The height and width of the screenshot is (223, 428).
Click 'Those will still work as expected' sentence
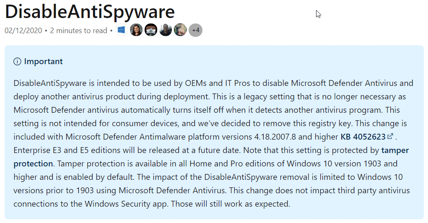231,204
